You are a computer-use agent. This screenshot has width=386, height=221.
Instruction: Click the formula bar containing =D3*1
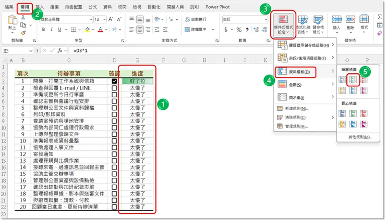(x=225, y=51)
